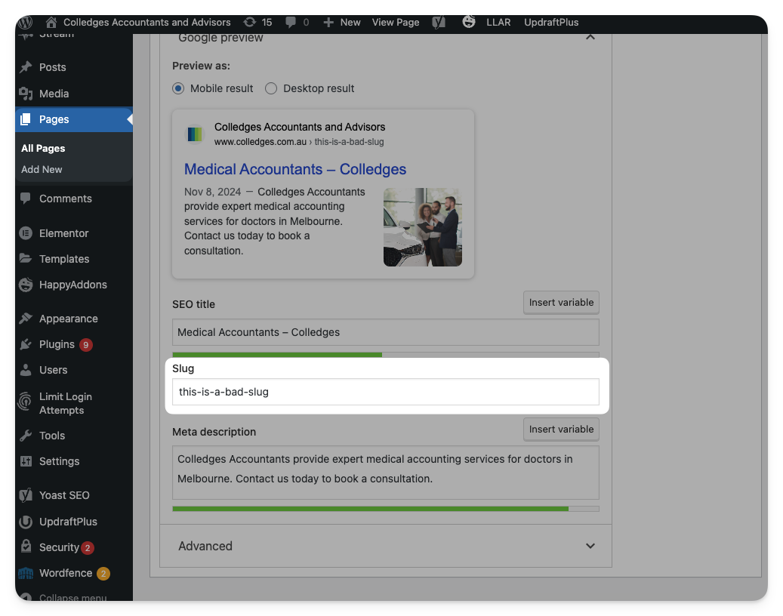The width and height of the screenshot is (783, 616).
Task: Expand the Advanced section
Action: (590, 546)
